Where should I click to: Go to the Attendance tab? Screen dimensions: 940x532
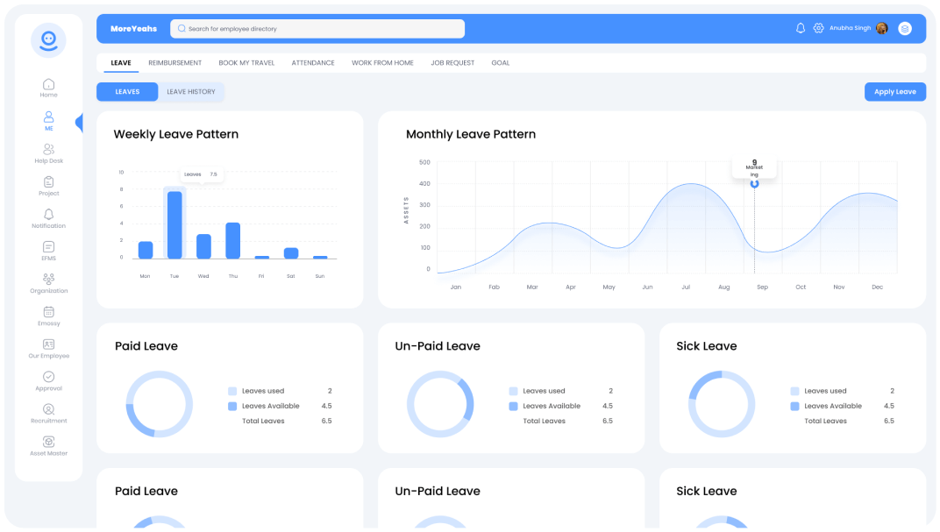pos(313,63)
